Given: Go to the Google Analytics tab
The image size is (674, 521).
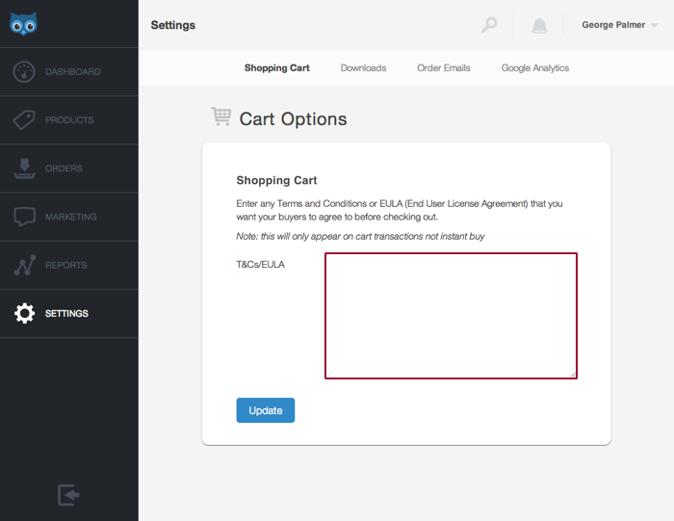Looking at the screenshot, I should click(x=535, y=68).
